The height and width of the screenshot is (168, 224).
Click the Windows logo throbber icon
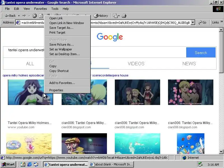click(218, 9)
